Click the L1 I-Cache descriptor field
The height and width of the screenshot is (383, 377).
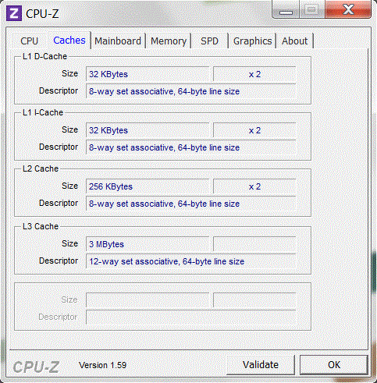[190, 147]
